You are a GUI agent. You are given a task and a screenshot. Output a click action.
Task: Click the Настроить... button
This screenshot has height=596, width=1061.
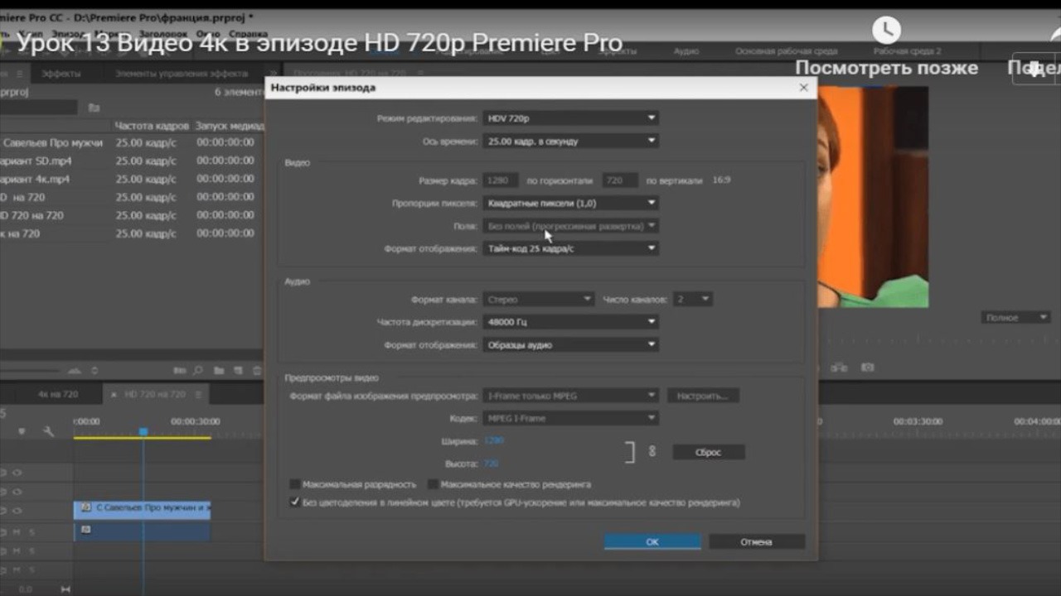pyautogui.click(x=703, y=396)
